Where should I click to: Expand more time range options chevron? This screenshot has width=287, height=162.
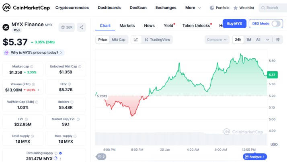[267, 39]
